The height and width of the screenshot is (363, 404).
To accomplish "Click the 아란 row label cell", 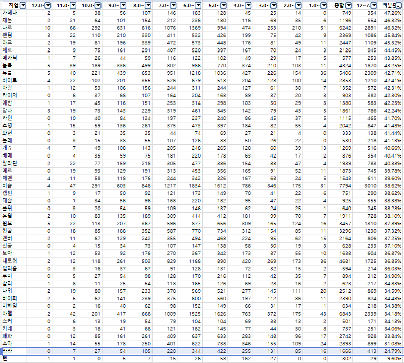I will pos(14,88).
